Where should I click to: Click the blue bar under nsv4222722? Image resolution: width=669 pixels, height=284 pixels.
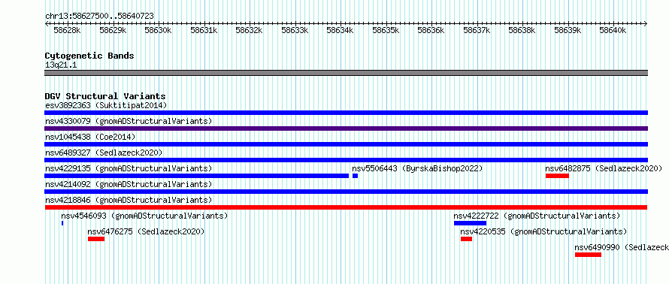pyautogui.click(x=470, y=223)
